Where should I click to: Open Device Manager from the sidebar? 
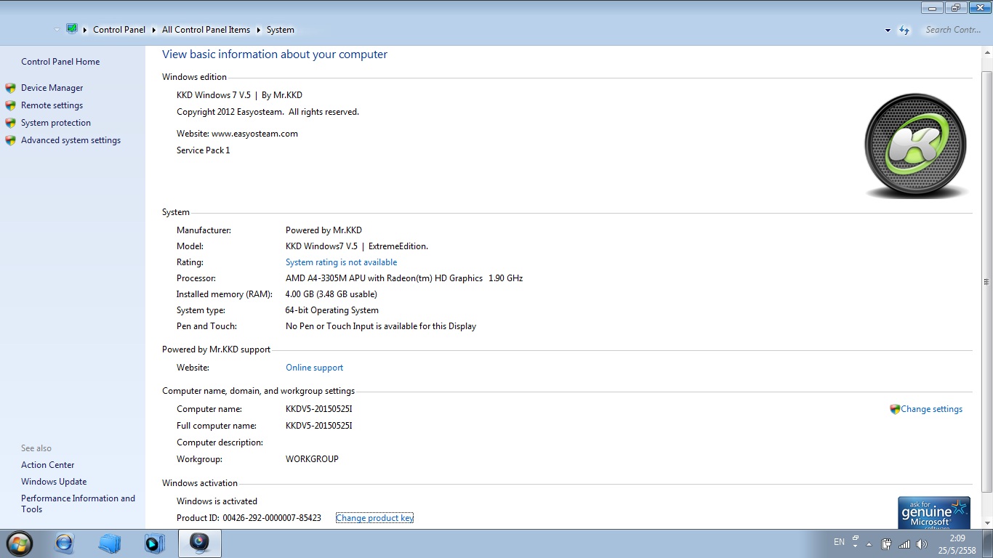point(52,88)
